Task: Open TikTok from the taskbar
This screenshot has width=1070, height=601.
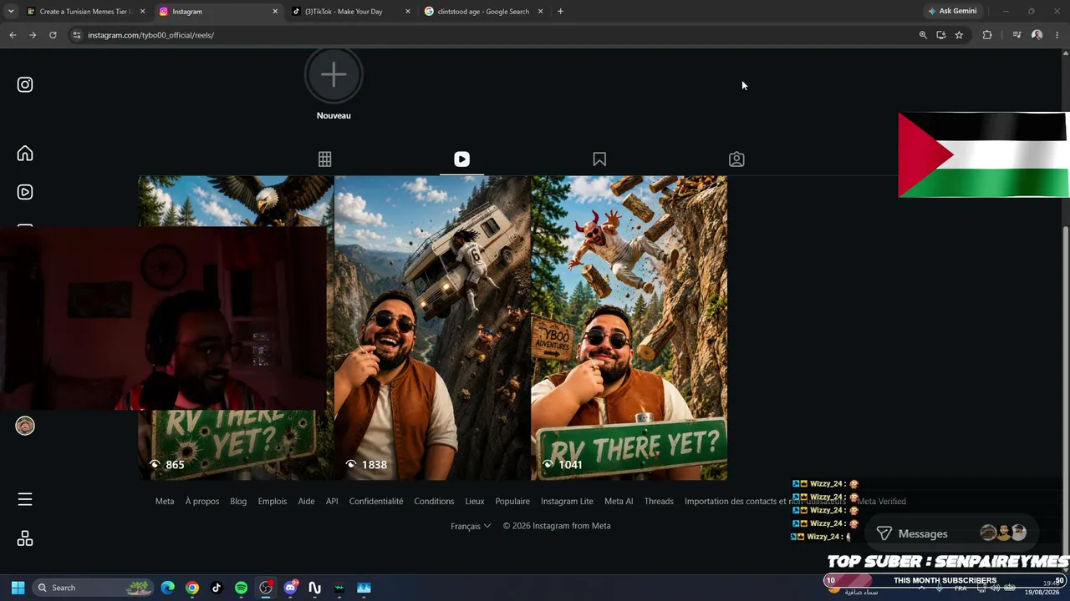Action: 217,588
